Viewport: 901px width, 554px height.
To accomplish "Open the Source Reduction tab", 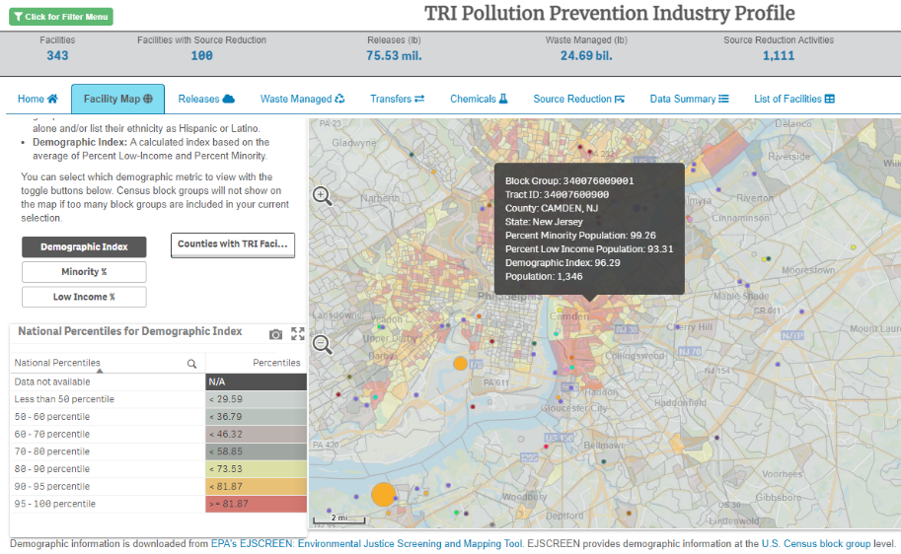I will tap(578, 99).
